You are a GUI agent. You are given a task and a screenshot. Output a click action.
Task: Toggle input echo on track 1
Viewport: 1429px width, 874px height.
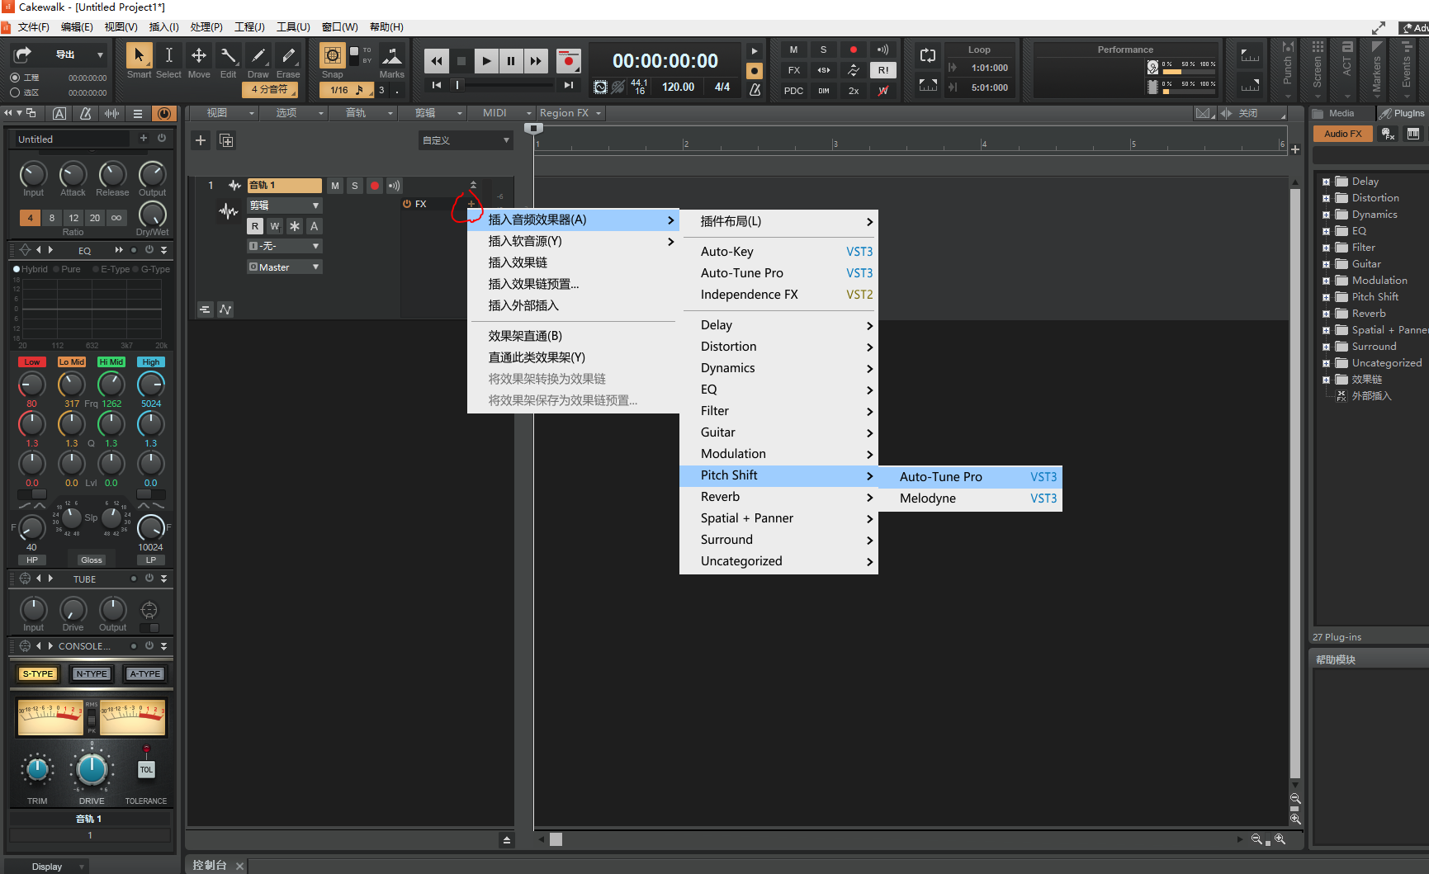(x=395, y=186)
